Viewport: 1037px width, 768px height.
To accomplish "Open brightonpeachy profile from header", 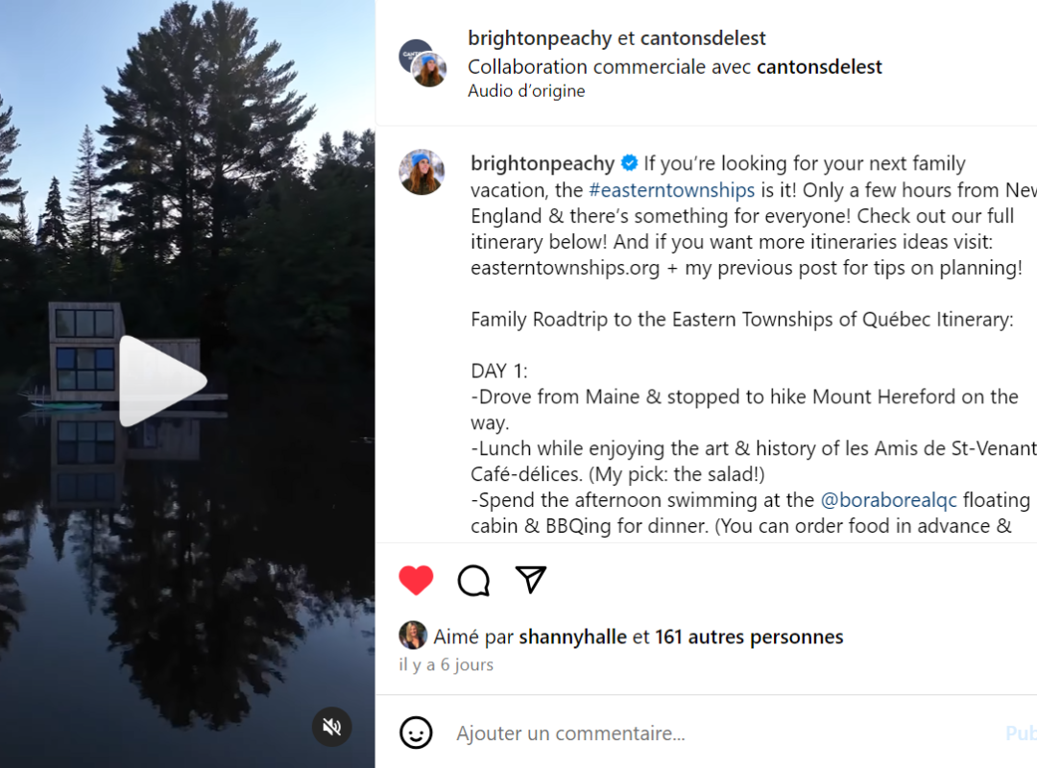I will (540, 38).
